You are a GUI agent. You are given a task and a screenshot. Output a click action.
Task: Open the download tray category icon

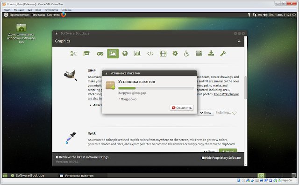tap(211, 53)
